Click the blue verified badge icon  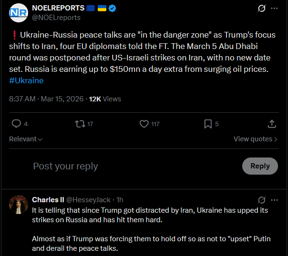coord(112,8)
